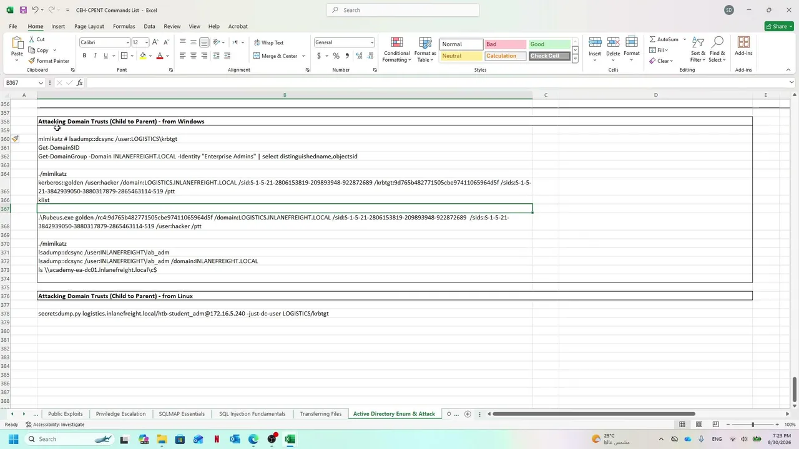
Task: Click the Search box in title bar
Action: point(403,10)
